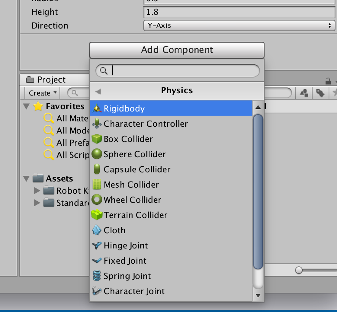This screenshot has height=312, width=337.
Task: Select the Sphere Collider icon
Action: 97,154
